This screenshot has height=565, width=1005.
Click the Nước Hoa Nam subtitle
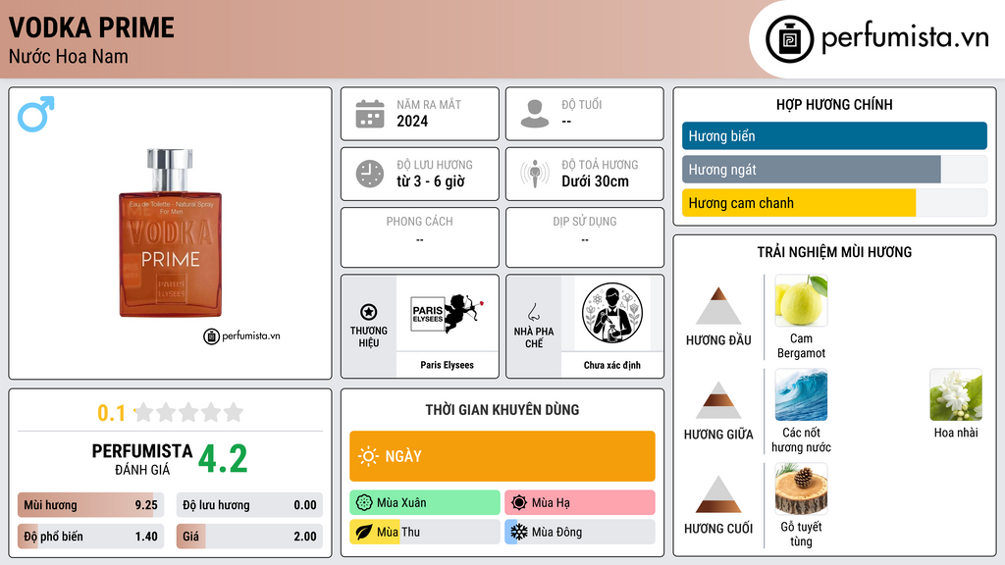(69, 56)
